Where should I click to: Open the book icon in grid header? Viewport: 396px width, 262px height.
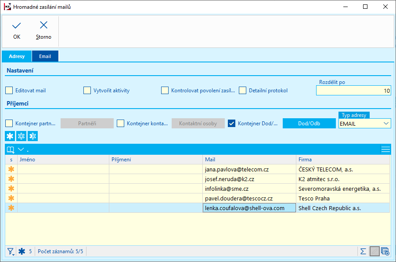(x=11, y=149)
